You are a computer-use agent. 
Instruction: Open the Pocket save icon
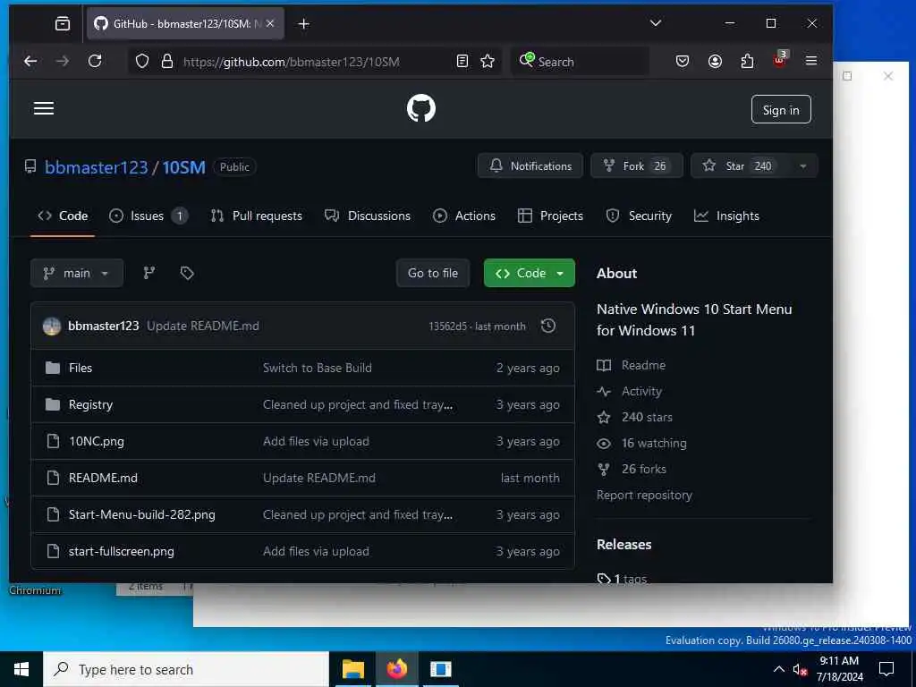point(683,62)
